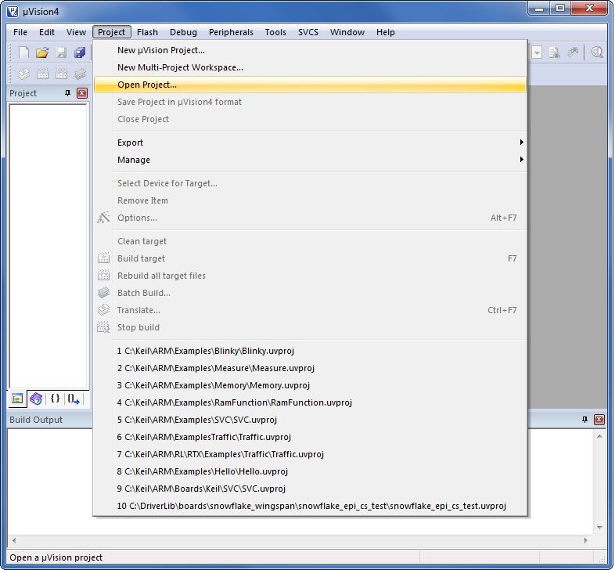Open the Window menu
Viewport: 615px width, 570px height.
point(347,32)
